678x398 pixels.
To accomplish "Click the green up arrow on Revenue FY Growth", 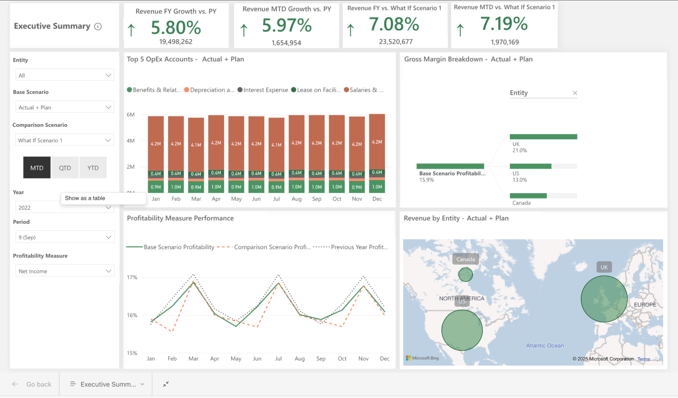I will pyautogui.click(x=131, y=29).
